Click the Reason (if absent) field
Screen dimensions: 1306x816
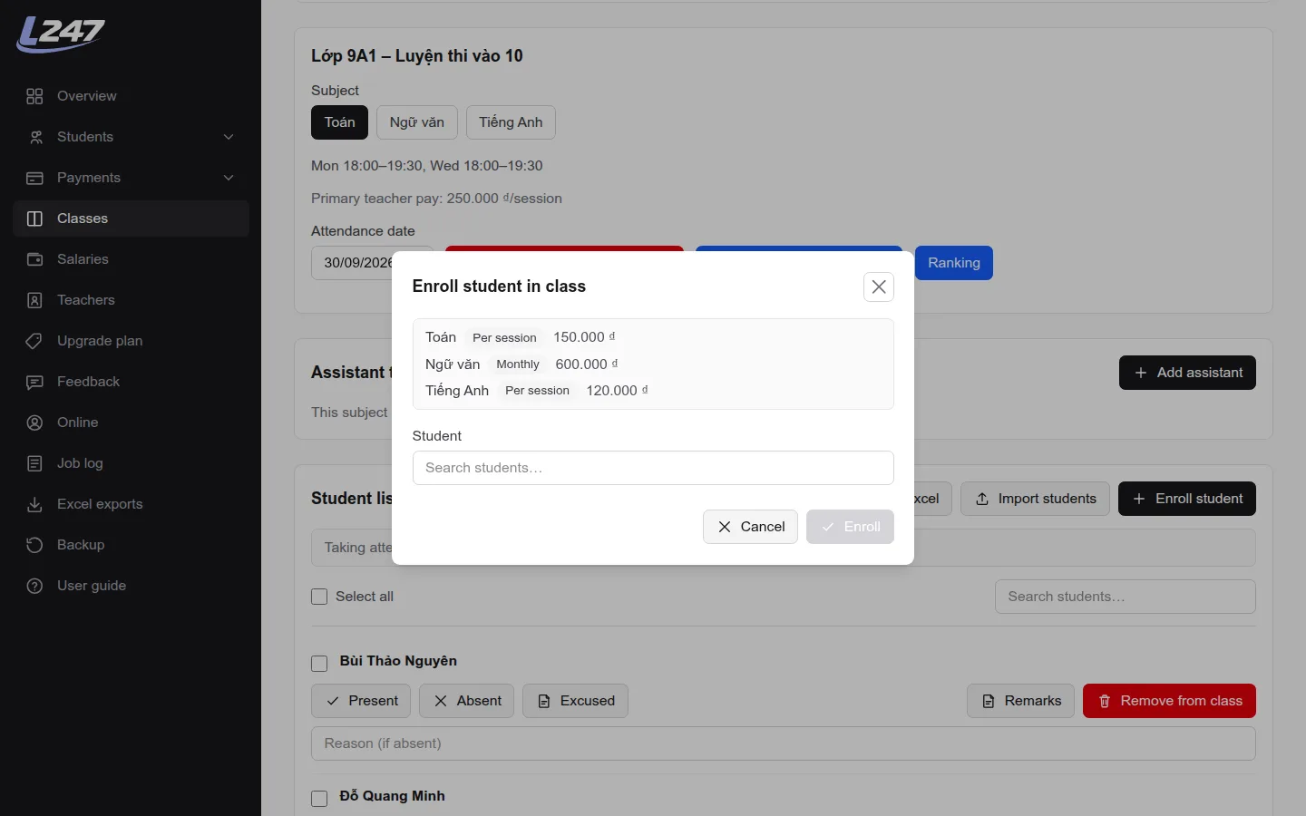(784, 743)
